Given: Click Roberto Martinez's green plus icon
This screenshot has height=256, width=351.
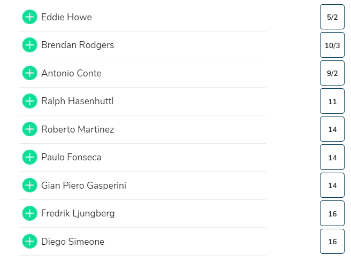Looking at the screenshot, I should 29,129.
